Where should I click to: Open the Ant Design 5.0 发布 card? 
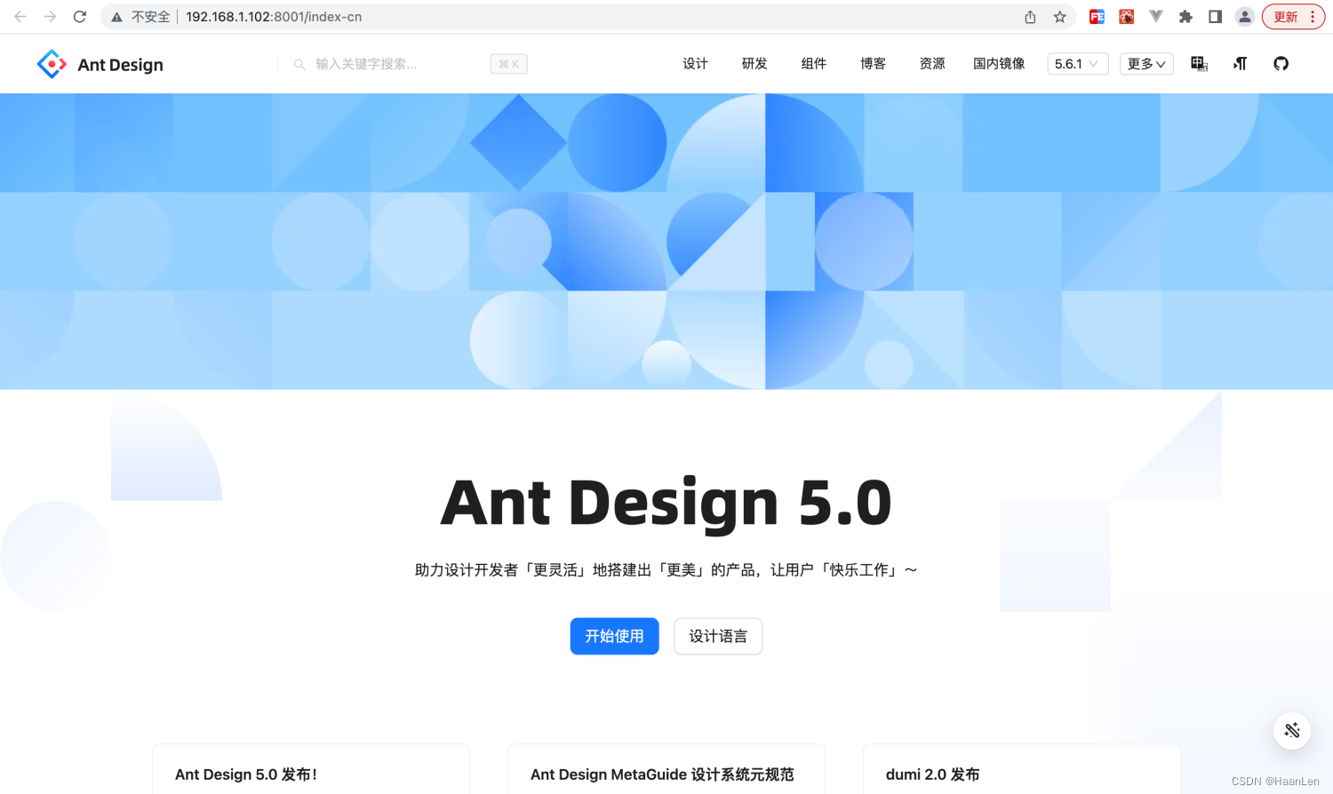(x=311, y=769)
